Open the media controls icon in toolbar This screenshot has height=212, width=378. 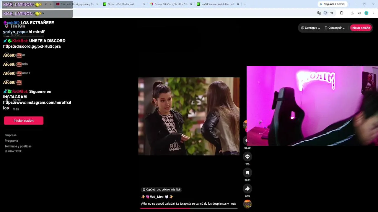[x=359, y=13]
